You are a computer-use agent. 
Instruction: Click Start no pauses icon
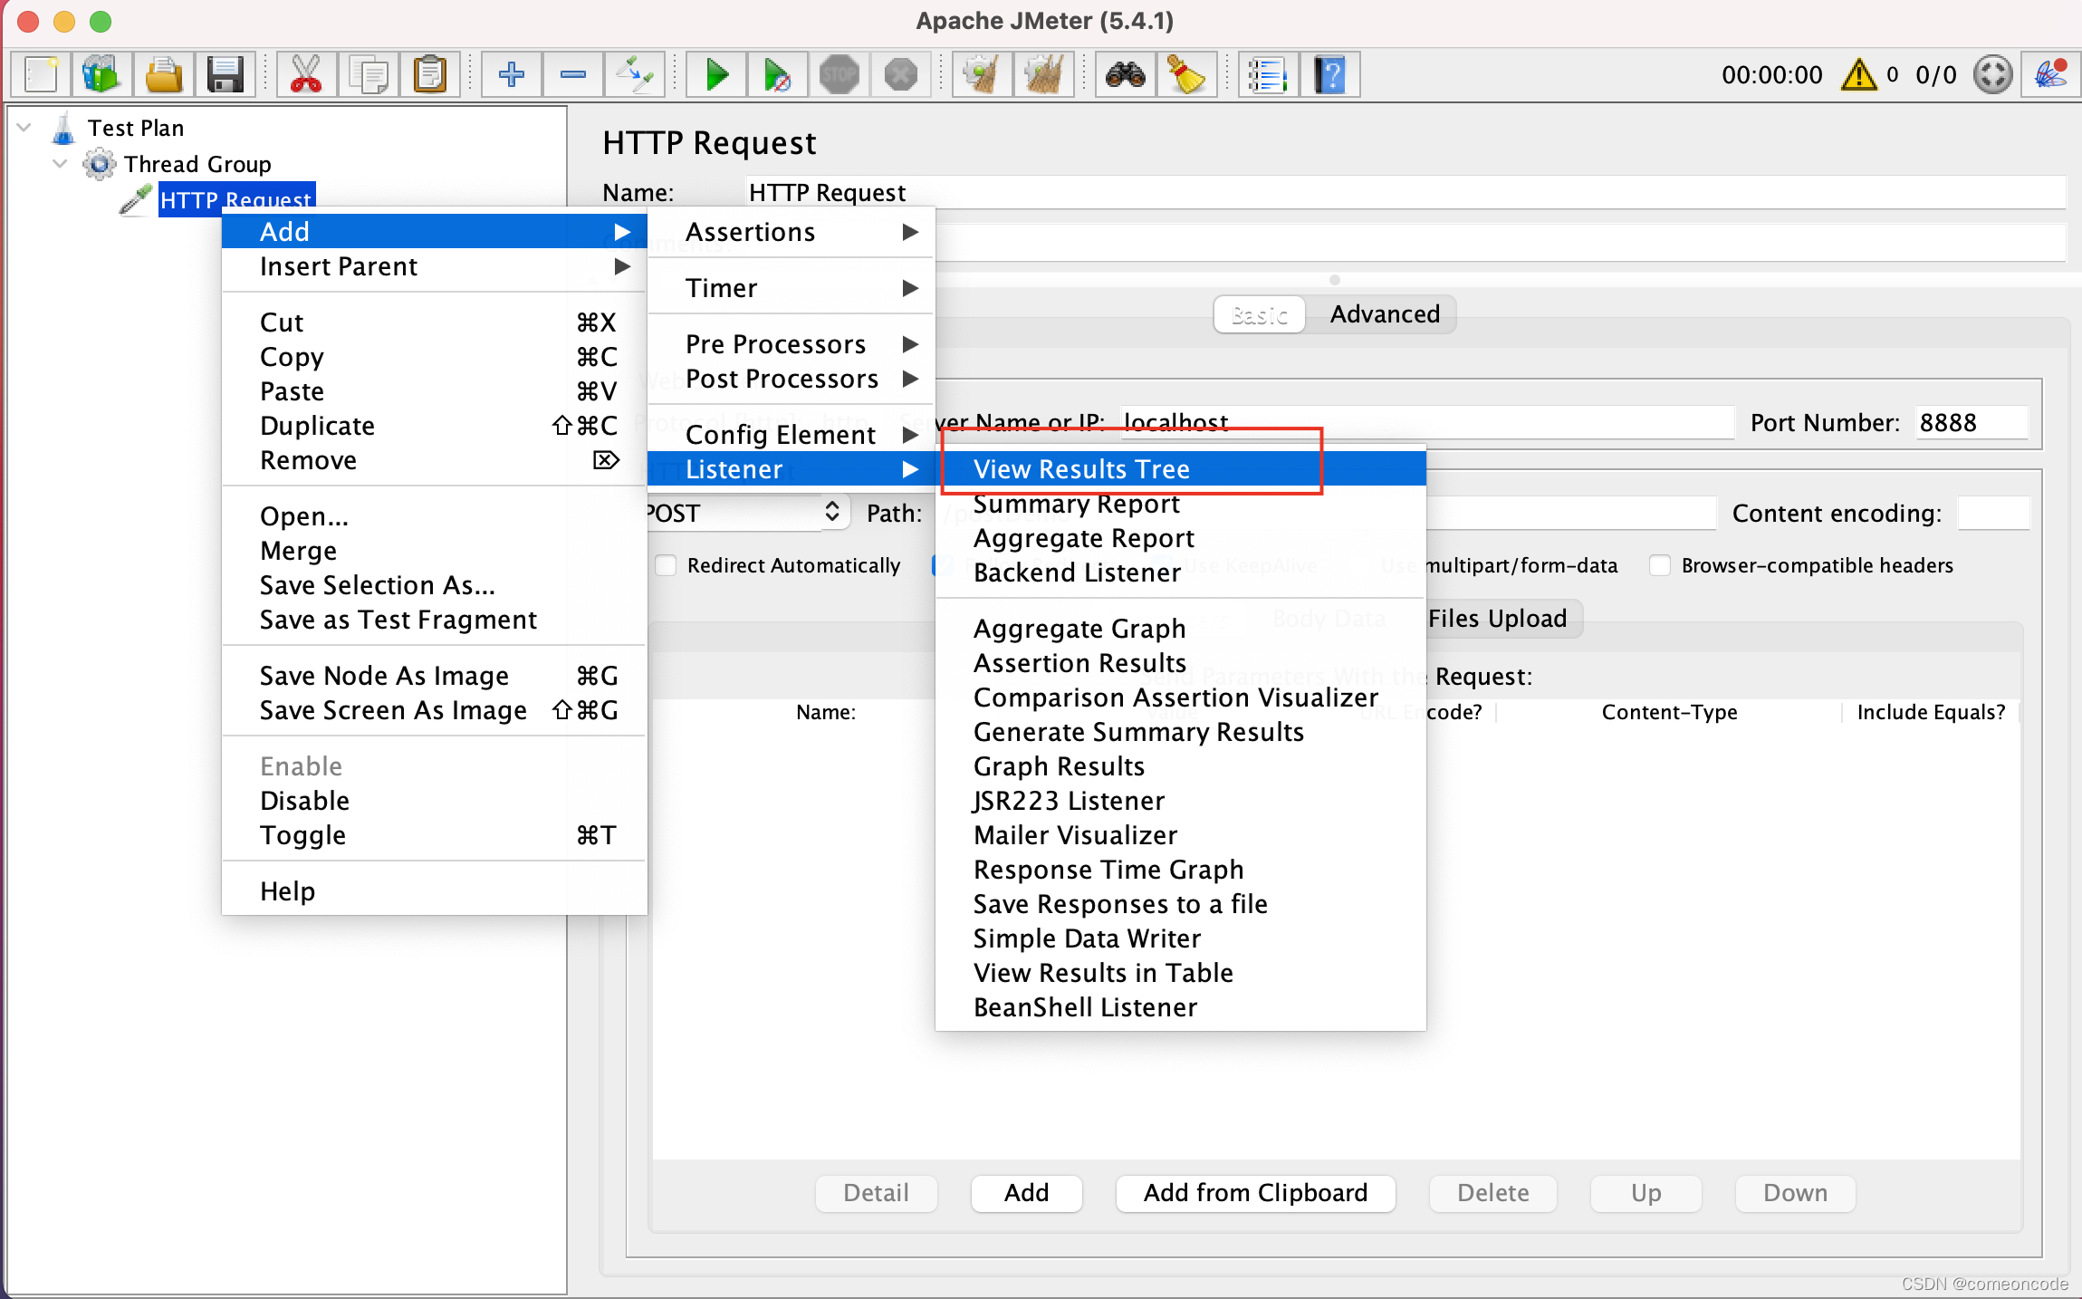pyautogui.click(x=777, y=74)
